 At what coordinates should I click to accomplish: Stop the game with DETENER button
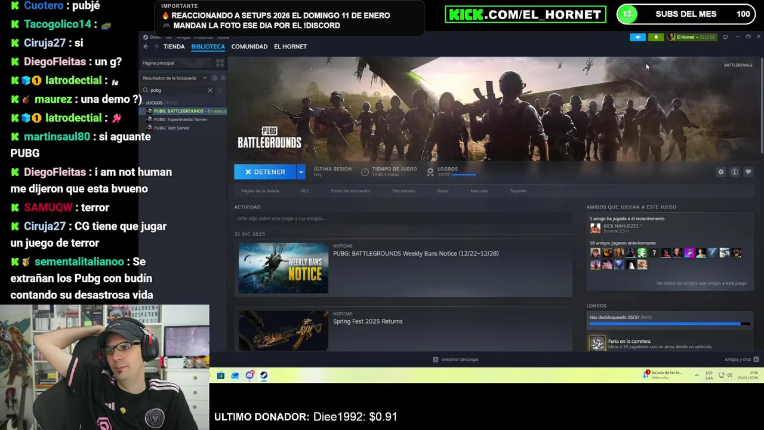265,172
